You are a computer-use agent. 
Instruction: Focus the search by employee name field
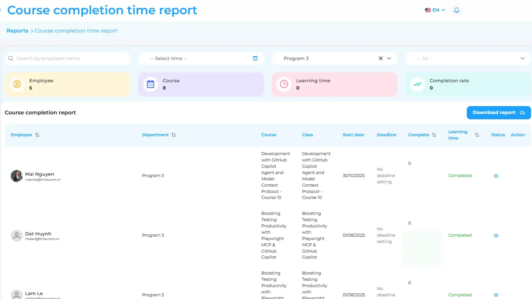coord(68,58)
